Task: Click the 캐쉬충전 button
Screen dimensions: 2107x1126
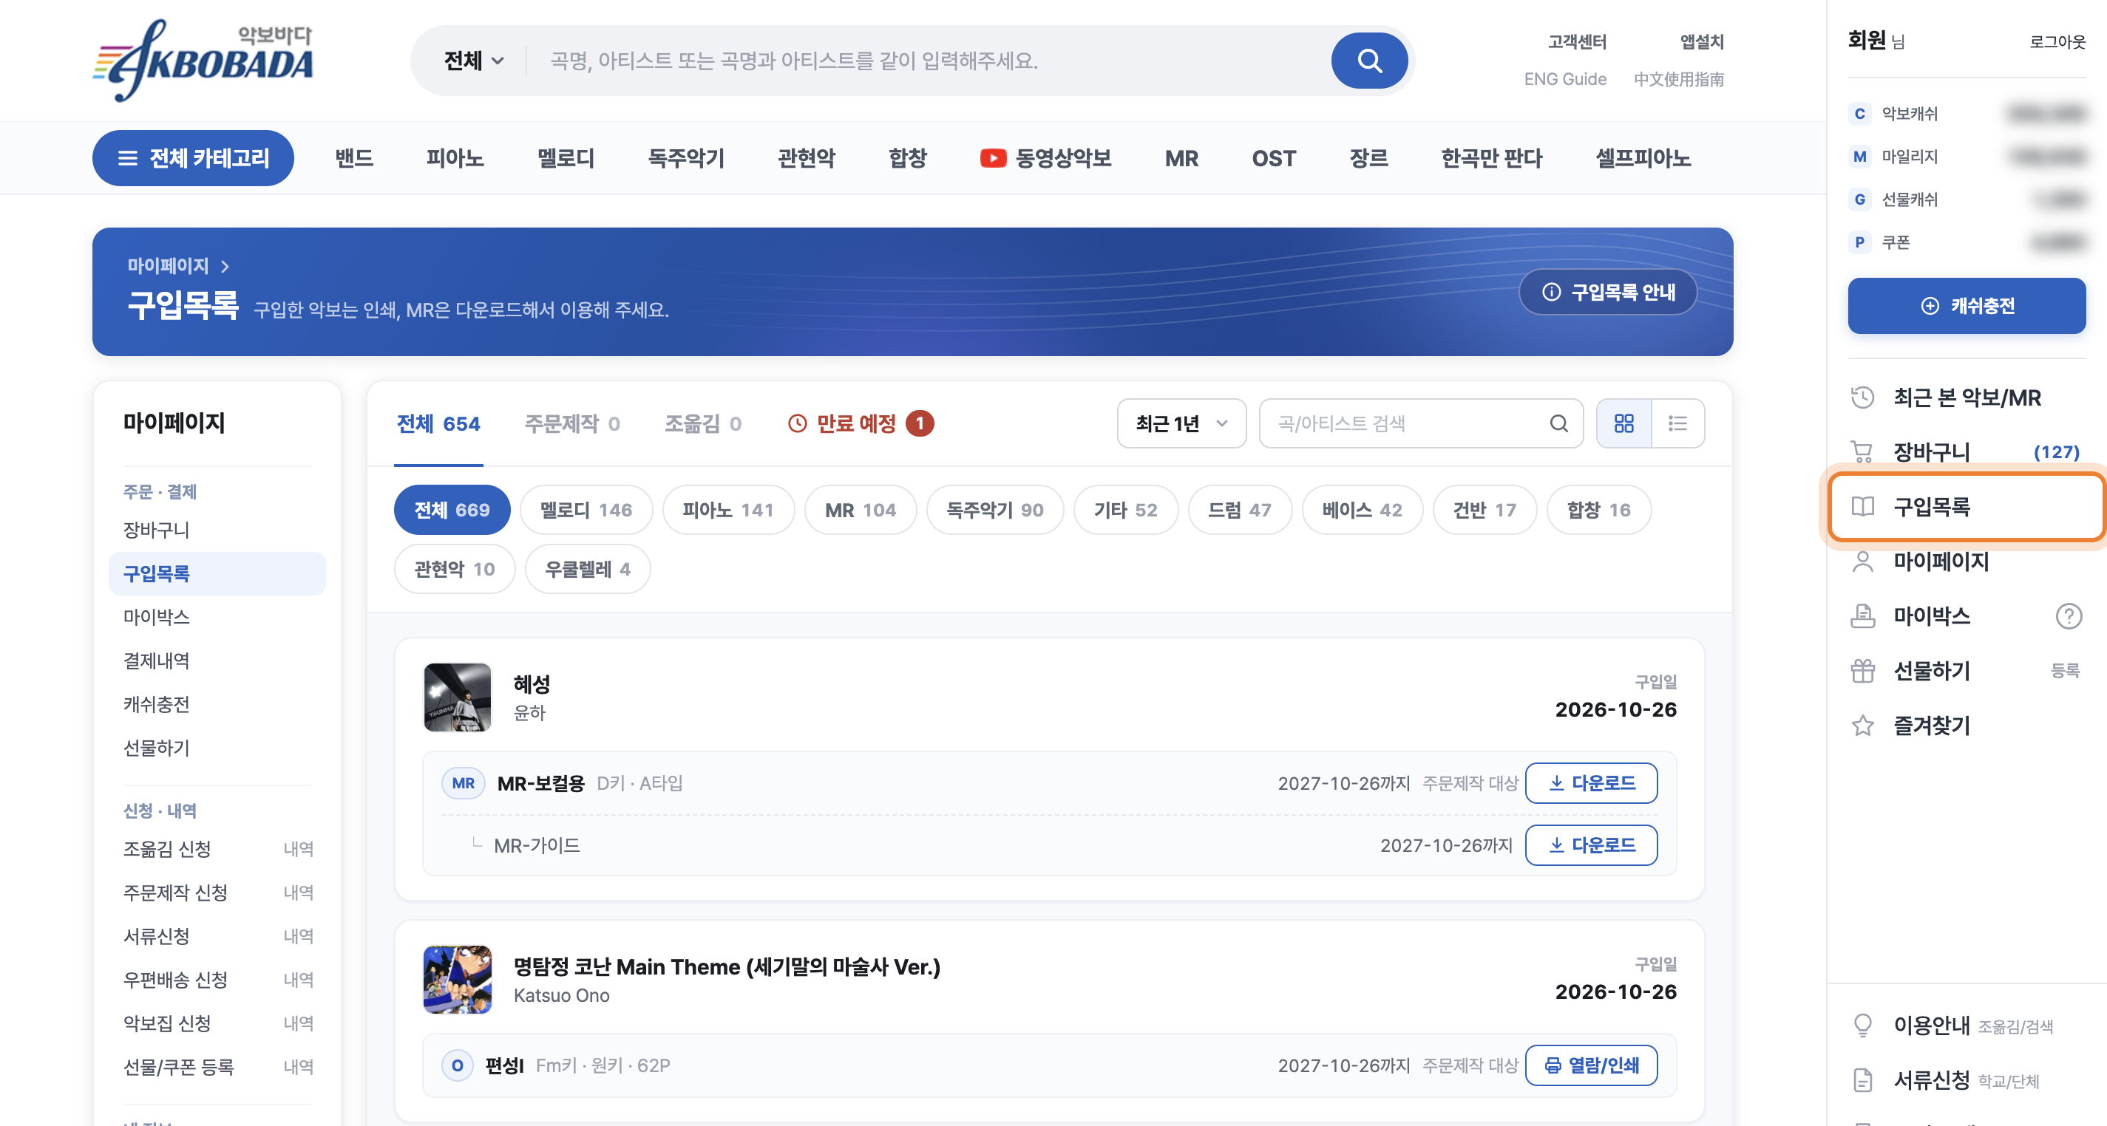Action: (1967, 306)
